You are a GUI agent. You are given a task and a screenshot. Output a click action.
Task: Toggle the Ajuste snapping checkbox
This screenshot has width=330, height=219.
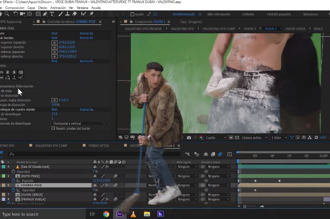click(x=132, y=14)
